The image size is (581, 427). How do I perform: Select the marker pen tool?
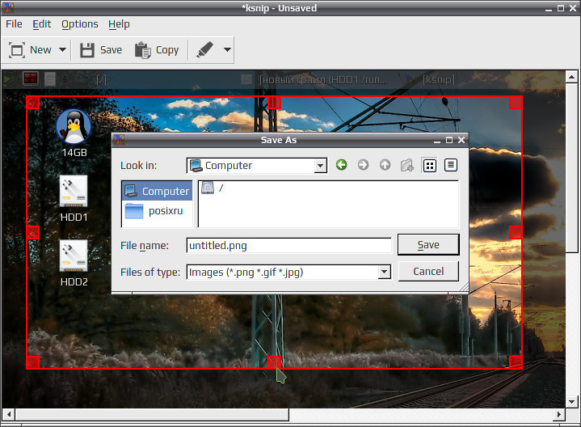[204, 49]
